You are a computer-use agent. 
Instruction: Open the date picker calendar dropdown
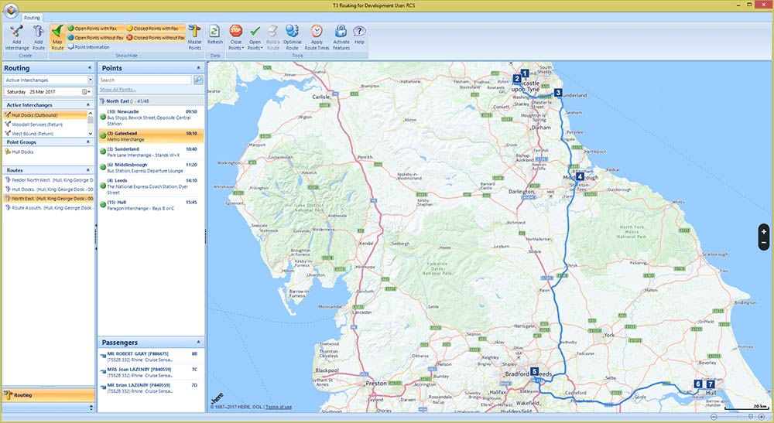(x=86, y=92)
